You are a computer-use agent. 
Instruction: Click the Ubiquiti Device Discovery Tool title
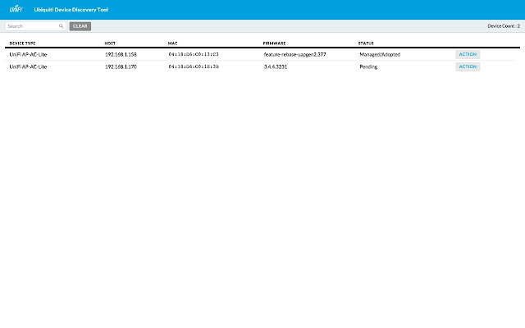[71, 10]
